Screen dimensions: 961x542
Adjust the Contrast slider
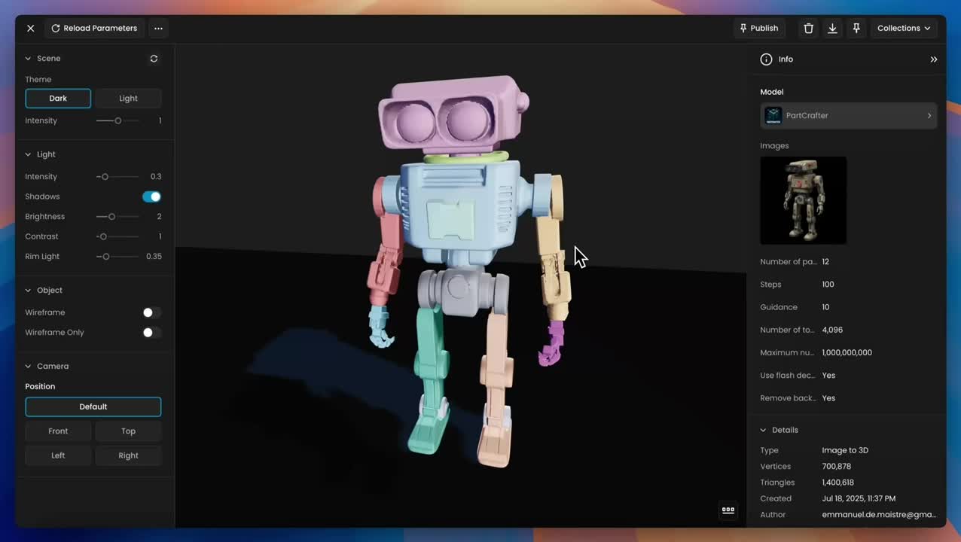click(x=117, y=236)
